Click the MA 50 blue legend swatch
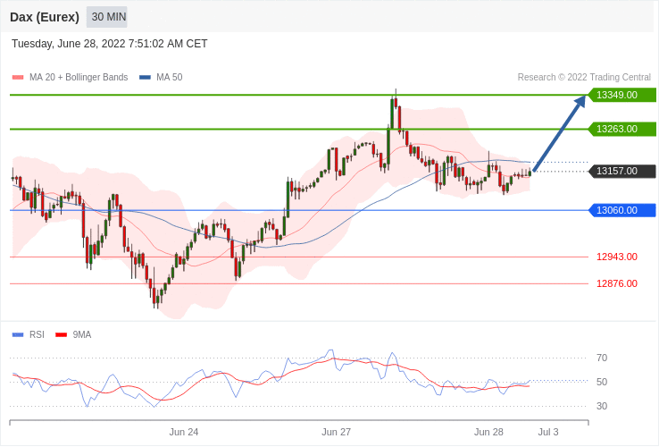This screenshot has height=447, width=659. pyautogui.click(x=145, y=78)
